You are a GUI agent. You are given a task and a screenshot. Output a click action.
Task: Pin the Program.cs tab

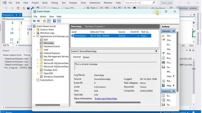pos(16,15)
